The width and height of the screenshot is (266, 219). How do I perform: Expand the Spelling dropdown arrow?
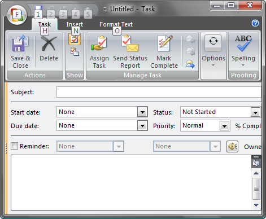[243, 65]
